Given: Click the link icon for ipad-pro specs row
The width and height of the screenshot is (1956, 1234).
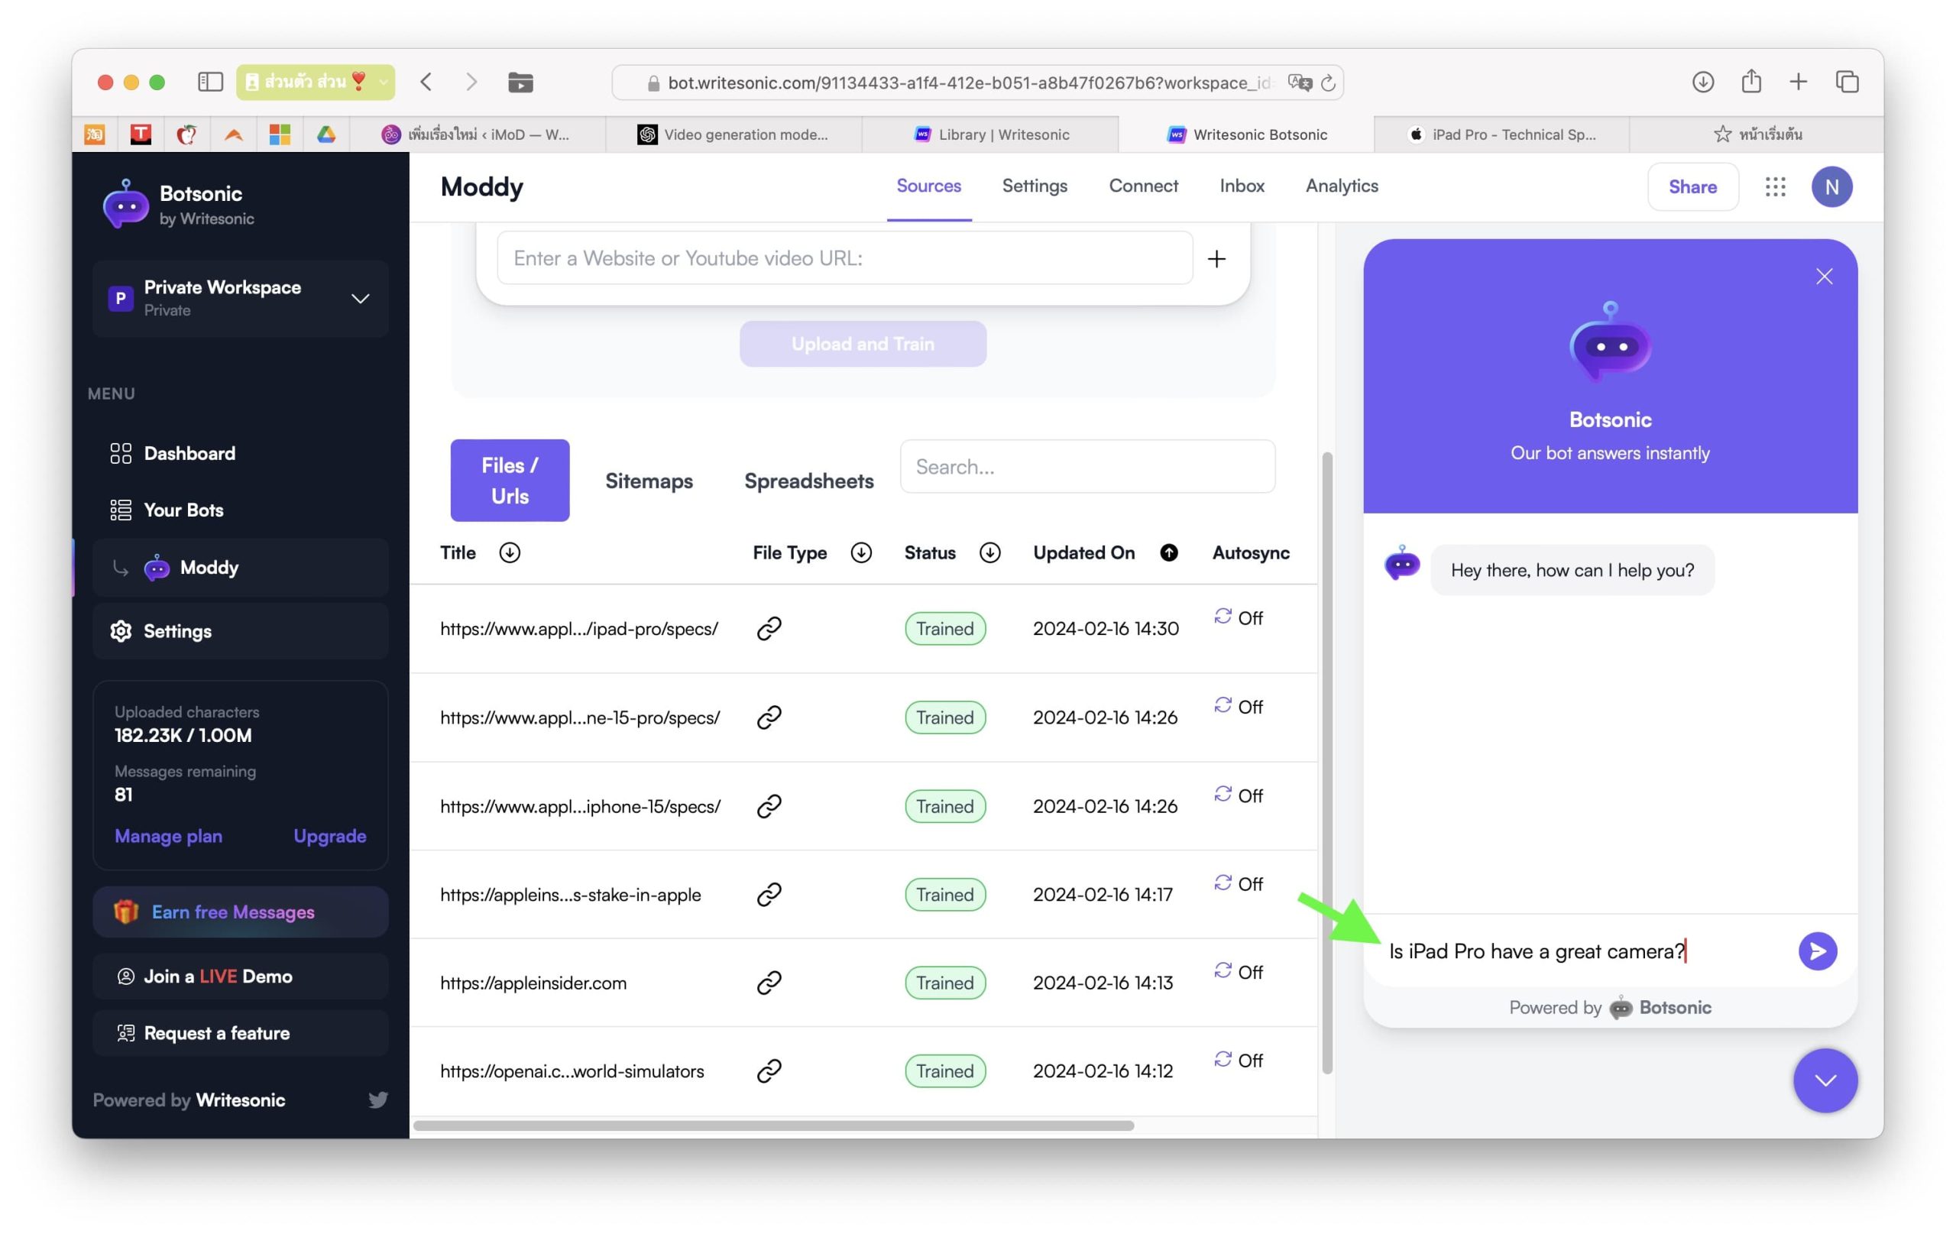Looking at the screenshot, I should [x=769, y=628].
